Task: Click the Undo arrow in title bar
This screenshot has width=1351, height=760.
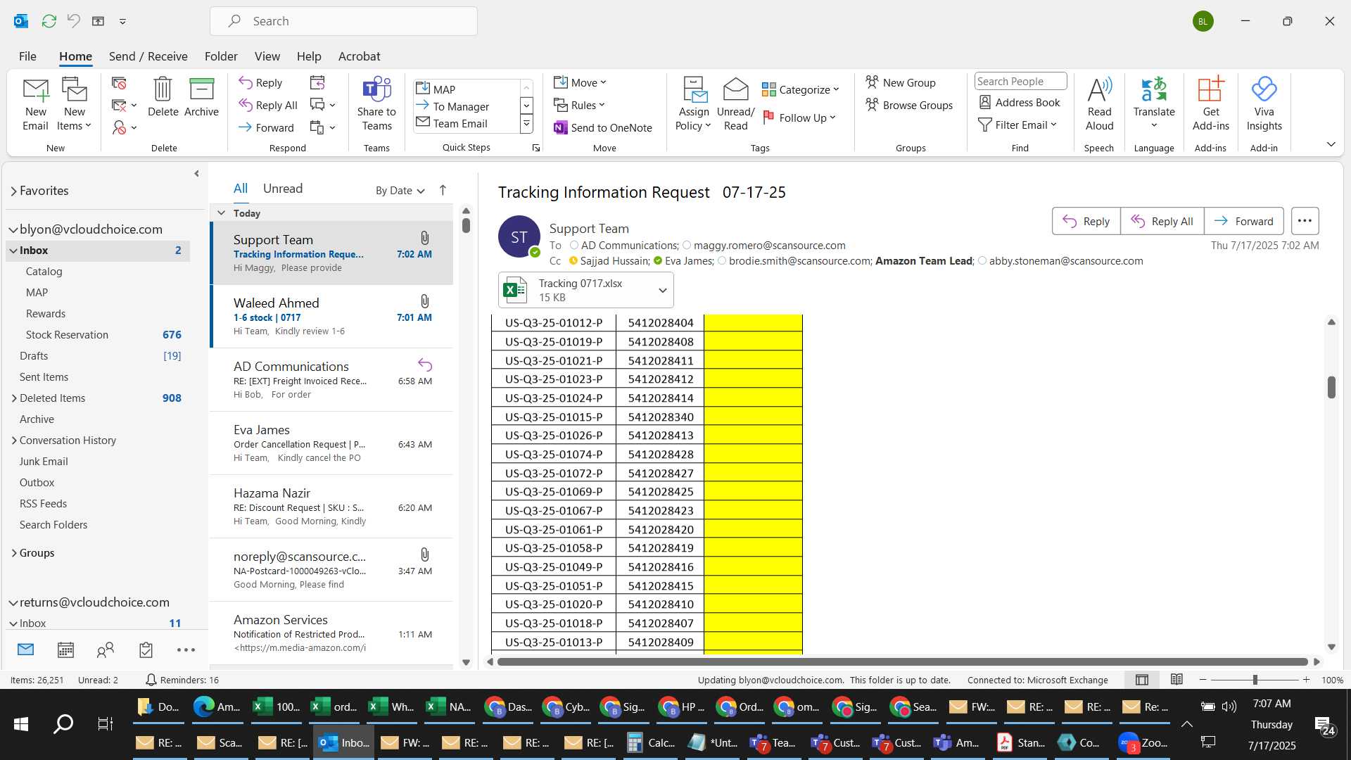Action: (73, 21)
